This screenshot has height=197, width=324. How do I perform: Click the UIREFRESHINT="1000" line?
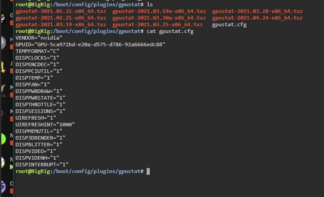click(x=45, y=125)
